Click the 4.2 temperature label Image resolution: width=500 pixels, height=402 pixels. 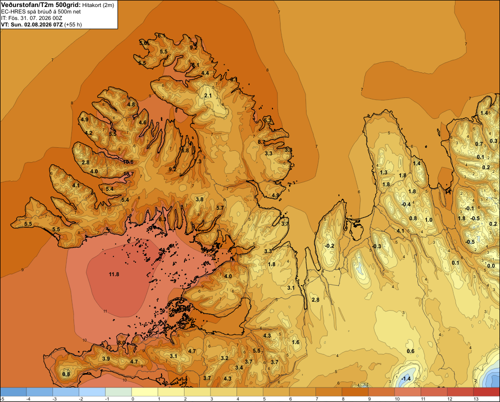pos(88,133)
